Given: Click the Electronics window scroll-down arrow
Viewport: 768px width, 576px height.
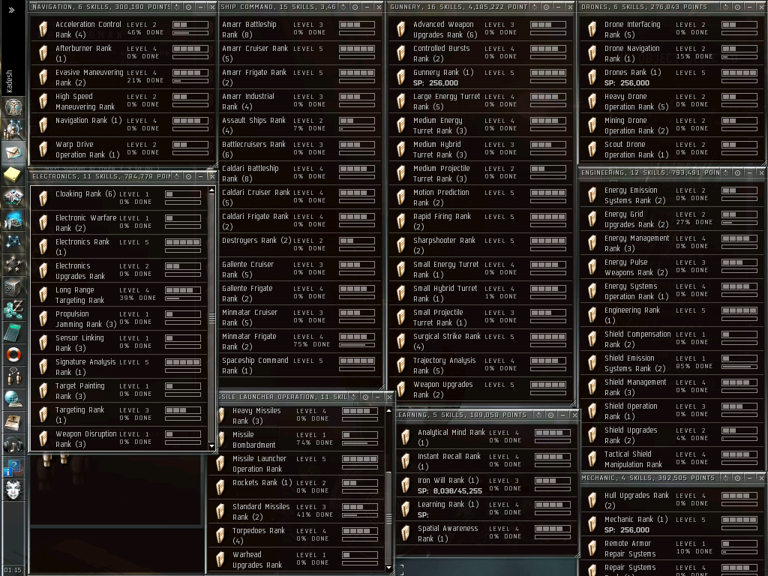Looking at the screenshot, I should point(211,446).
